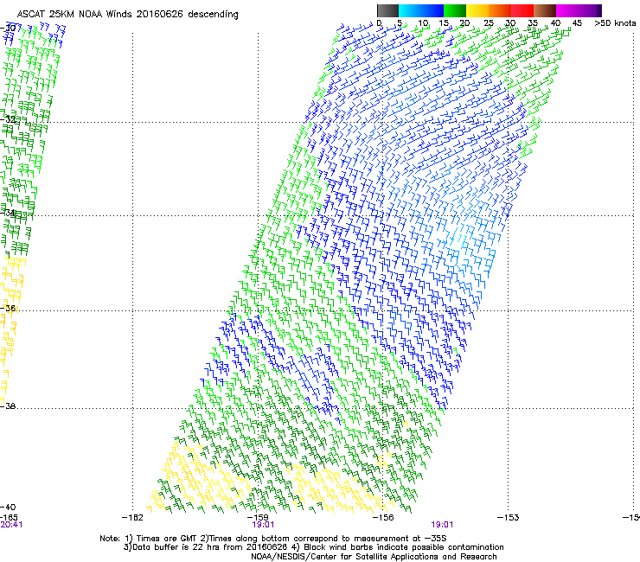Click the -165 longitude axis label
Screen dimensions: 640x562
[9, 518]
